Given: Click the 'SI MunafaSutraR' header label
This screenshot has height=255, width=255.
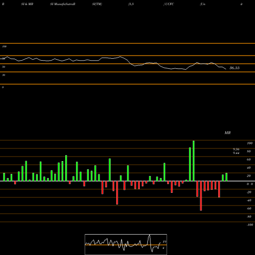Looking at the screenshot, I should click(x=63, y=4).
